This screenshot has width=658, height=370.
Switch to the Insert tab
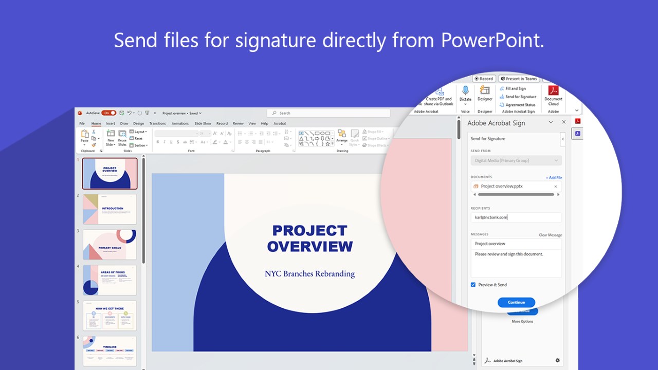coord(111,123)
